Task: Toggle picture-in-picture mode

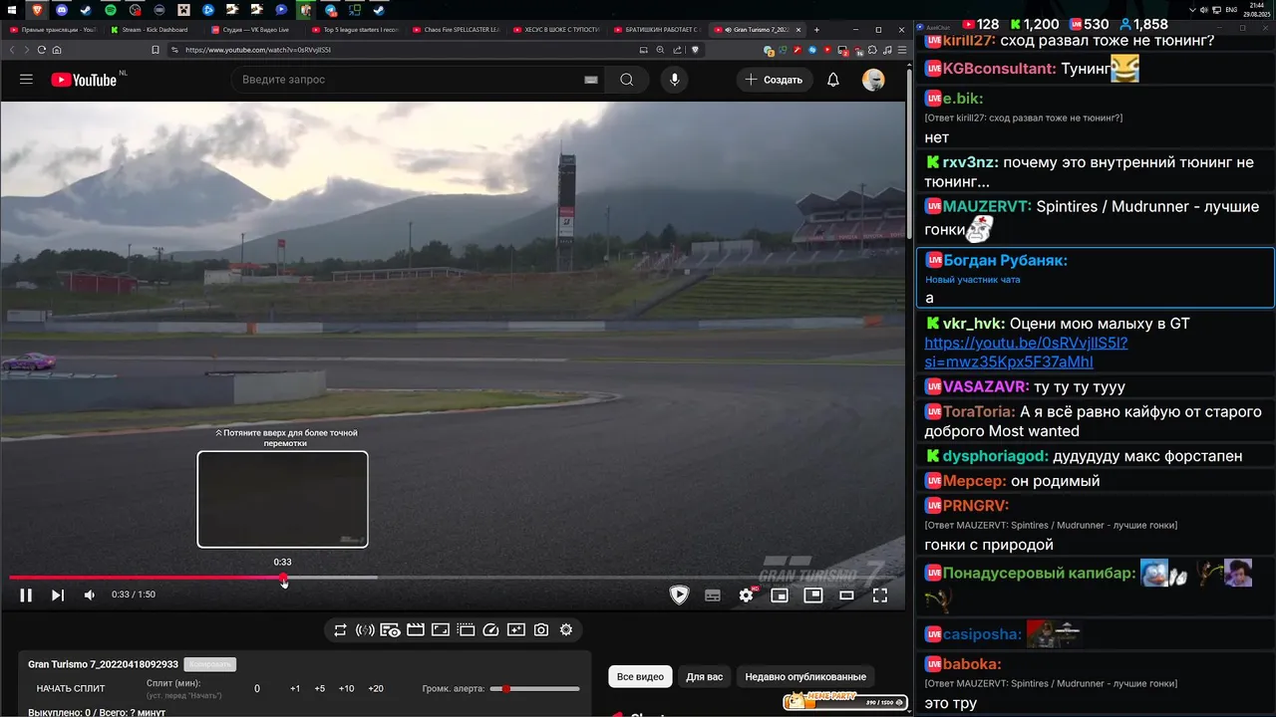Action: click(813, 595)
